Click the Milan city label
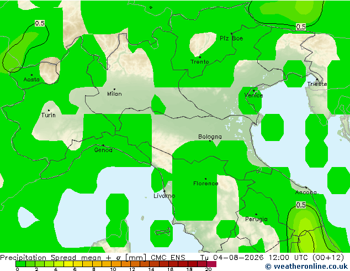Image resolution: width=350 pixels, height=271 pixels. [114, 94]
